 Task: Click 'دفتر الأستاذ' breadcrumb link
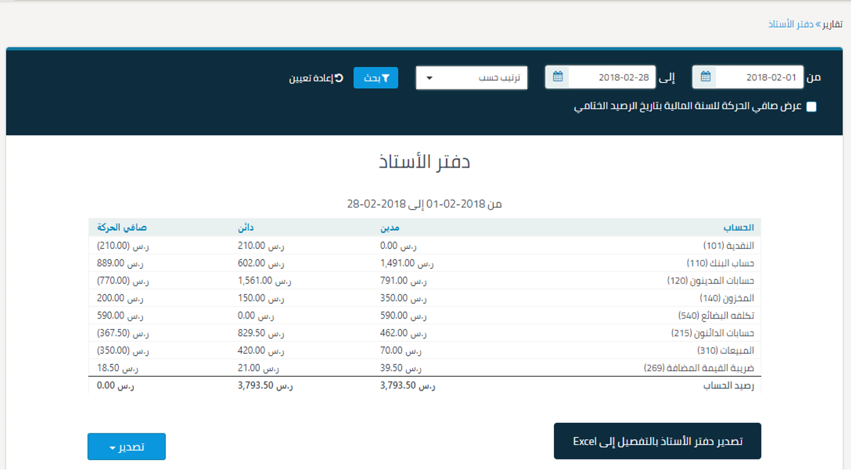click(x=791, y=24)
